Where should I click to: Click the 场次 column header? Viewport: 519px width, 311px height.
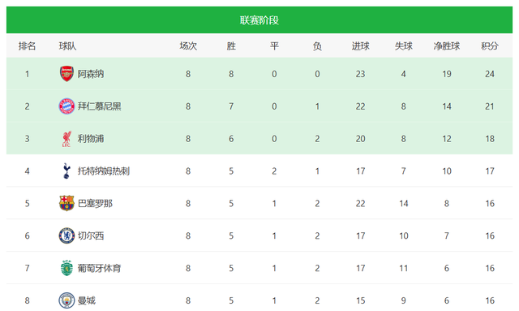pos(188,45)
